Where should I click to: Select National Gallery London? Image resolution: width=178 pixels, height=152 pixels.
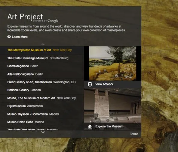point(42,90)
